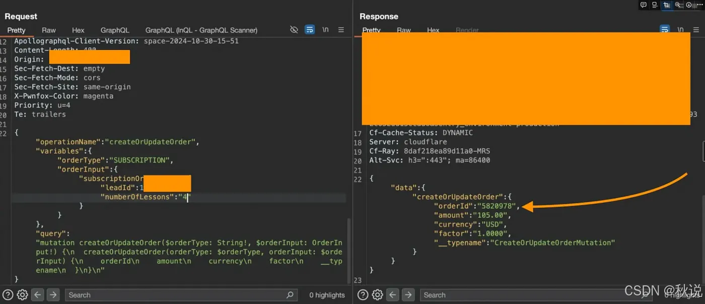Image resolution: width=705 pixels, height=304 pixels.
Task: Toggle word wrap icon in Request panel
Action: pos(310,30)
